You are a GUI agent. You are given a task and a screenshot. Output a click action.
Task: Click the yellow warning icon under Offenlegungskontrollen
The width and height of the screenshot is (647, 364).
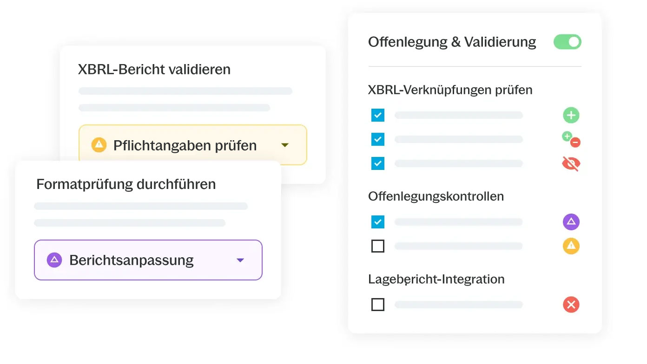(x=571, y=246)
